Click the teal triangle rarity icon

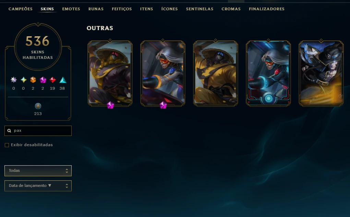[63, 80]
